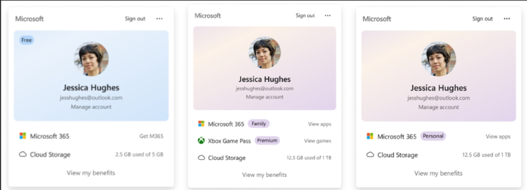Click View apps next to Personal badge
Viewport: 527px width, 190px height.
(498, 136)
